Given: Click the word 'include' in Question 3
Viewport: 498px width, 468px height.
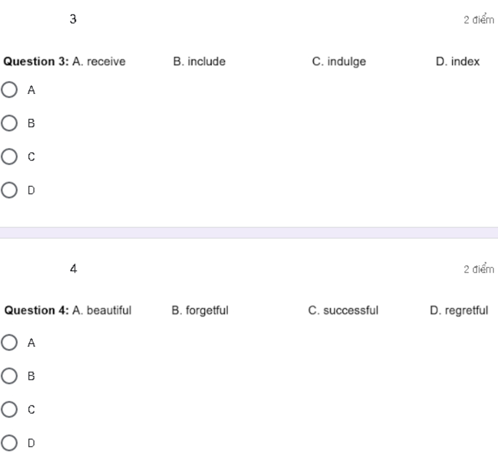Looking at the screenshot, I should click(206, 61).
